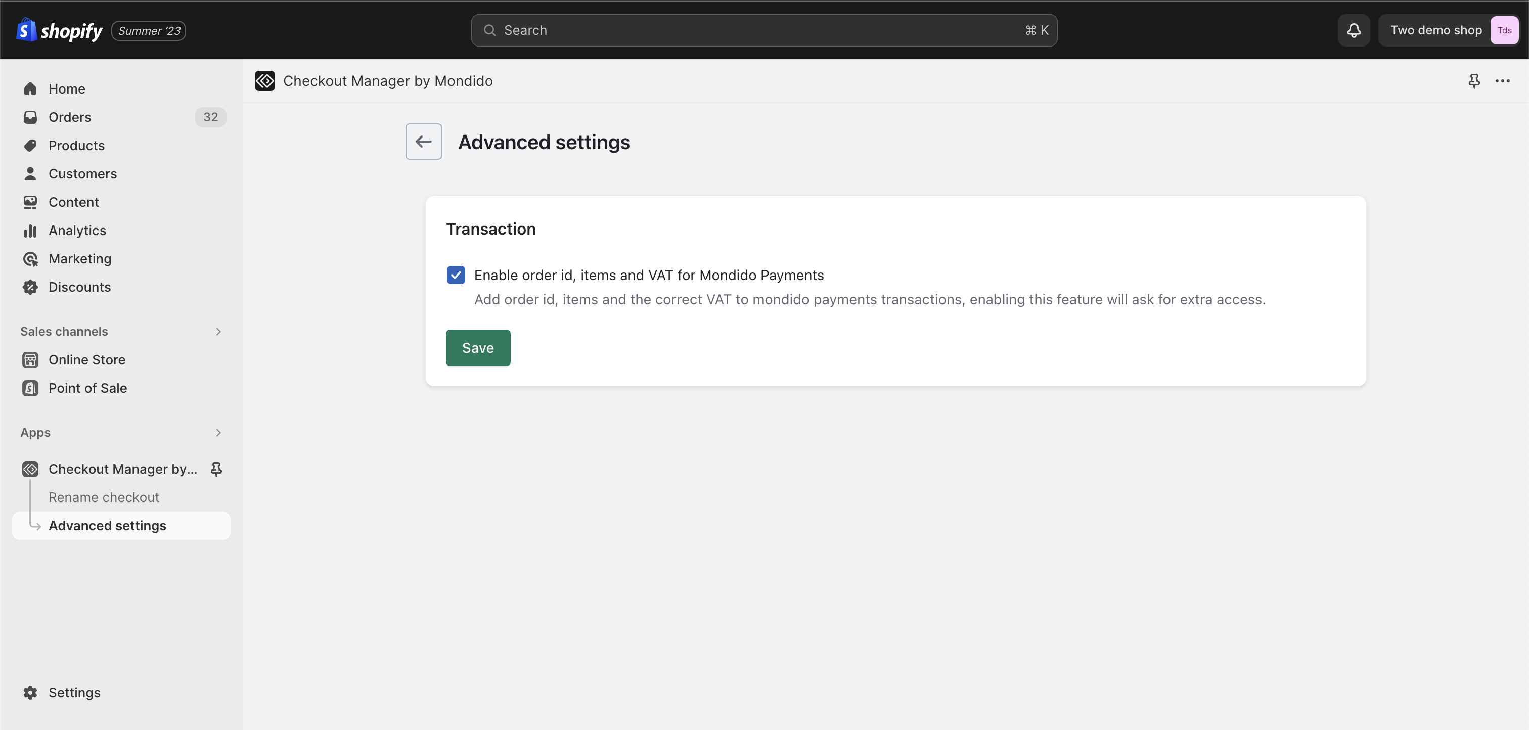The image size is (1529, 730).
Task: Save the advanced settings
Action: pos(478,348)
